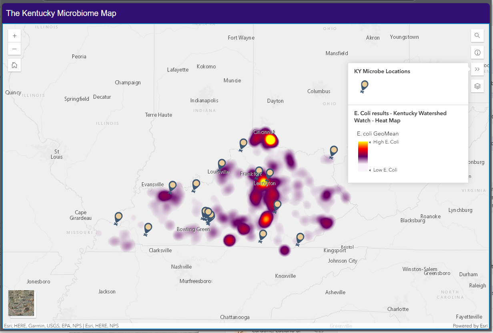Click the Powered by Esri link

click(470, 326)
